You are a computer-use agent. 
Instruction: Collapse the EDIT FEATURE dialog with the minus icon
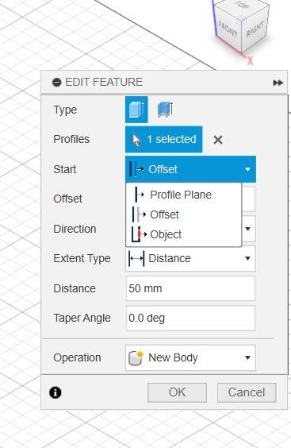coord(56,83)
